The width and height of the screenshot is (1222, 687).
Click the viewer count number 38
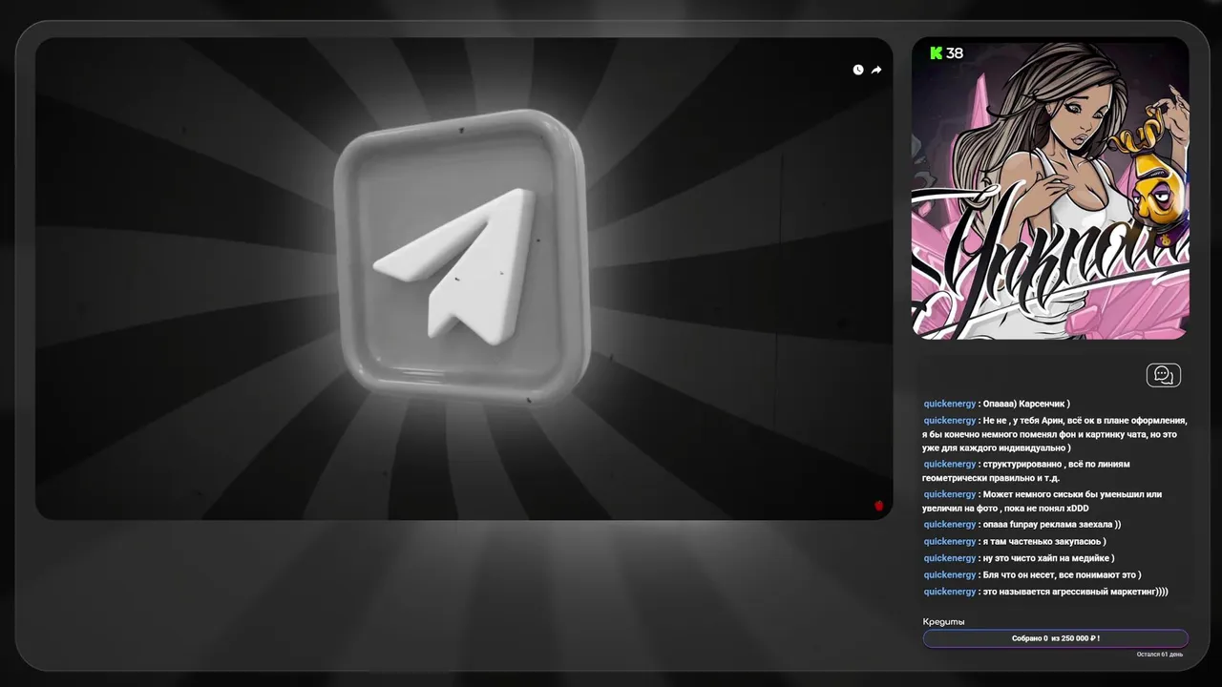(955, 53)
